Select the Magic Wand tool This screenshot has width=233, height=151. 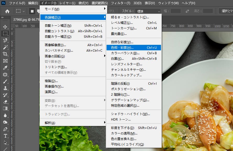point(5,47)
